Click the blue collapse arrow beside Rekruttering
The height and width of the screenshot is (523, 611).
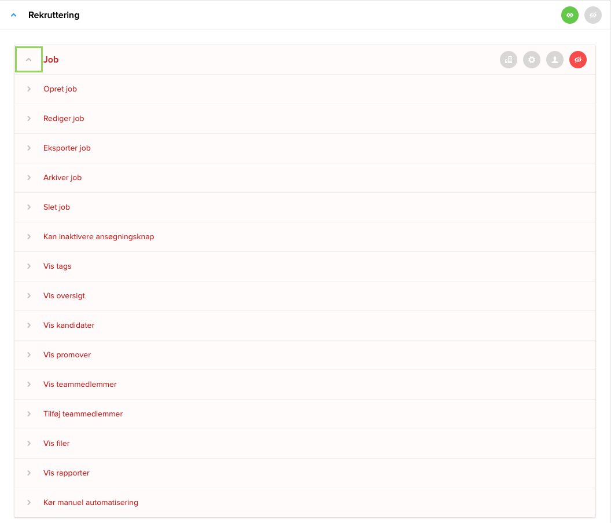point(14,15)
